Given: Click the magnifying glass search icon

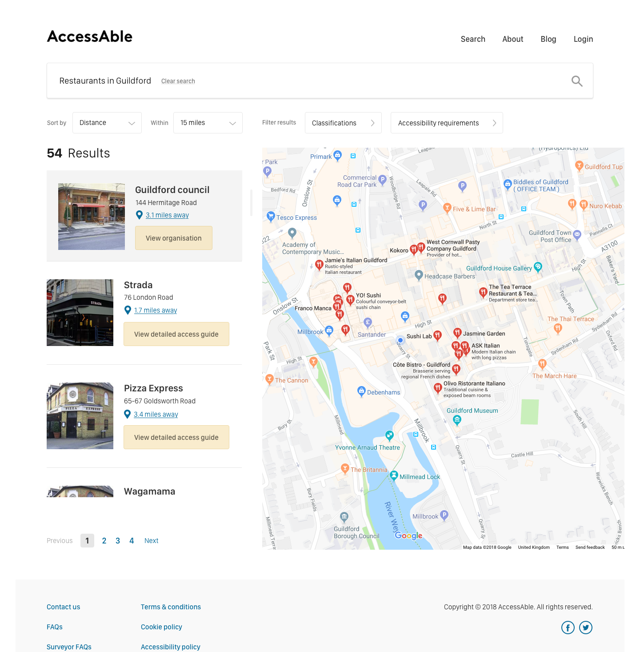Looking at the screenshot, I should (x=577, y=81).
